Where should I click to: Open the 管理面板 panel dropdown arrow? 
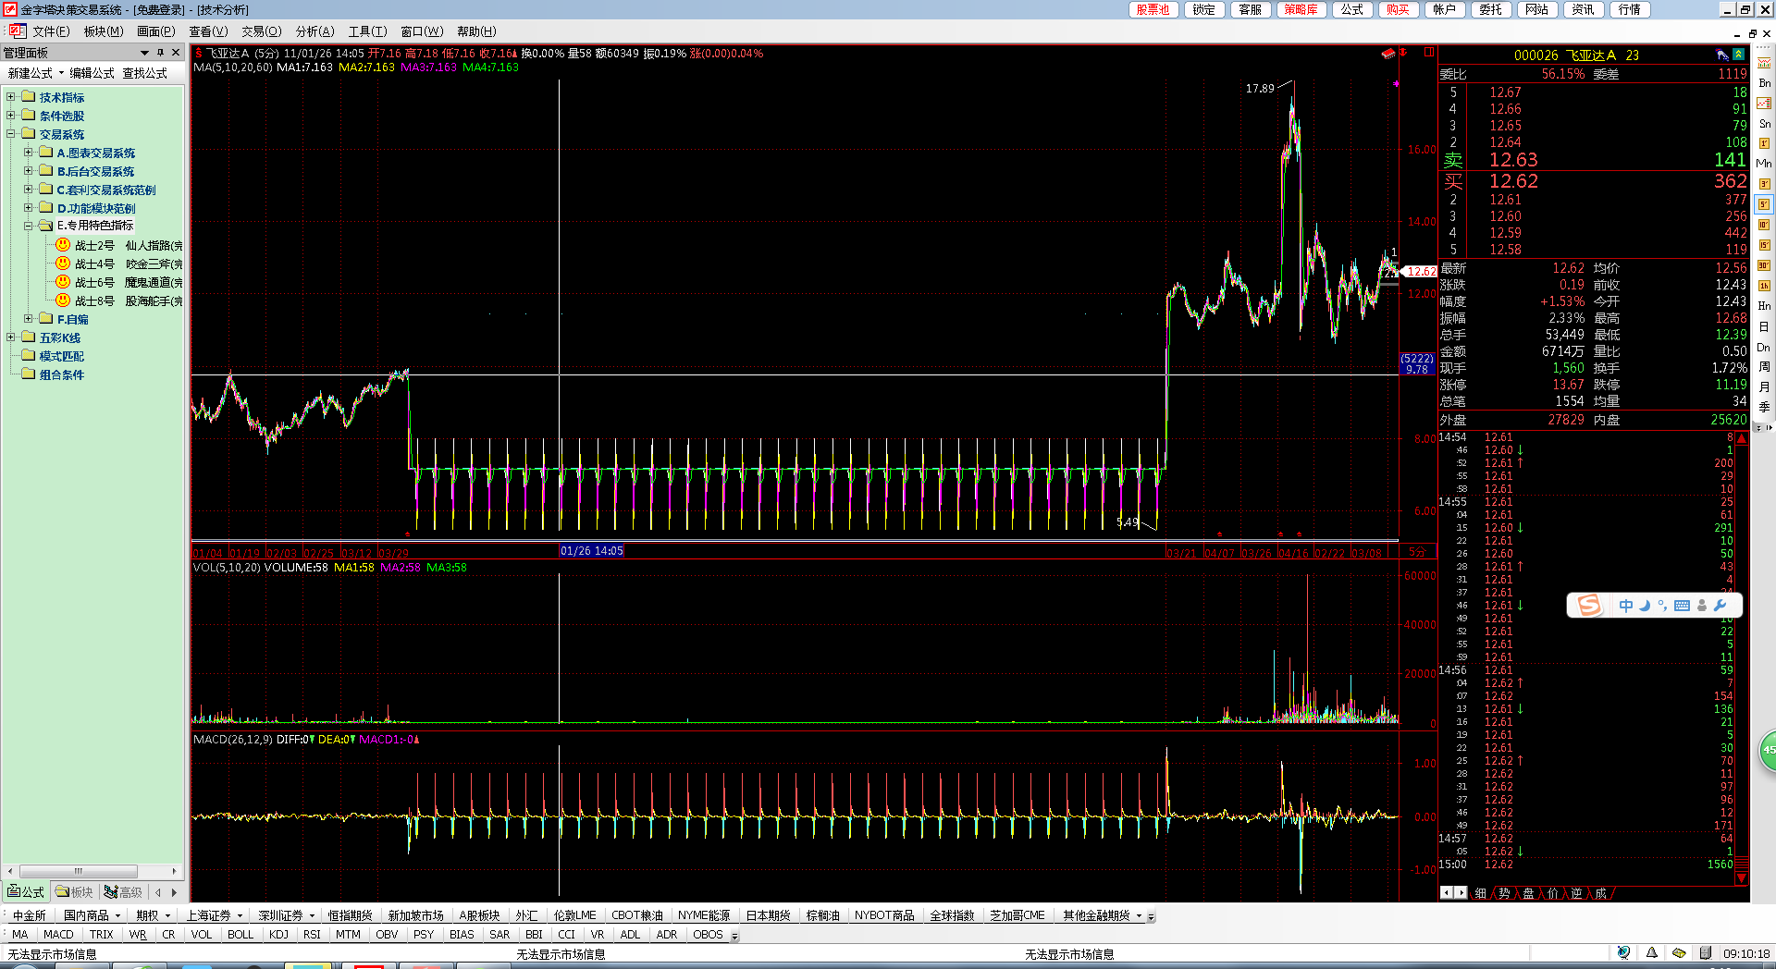144,53
